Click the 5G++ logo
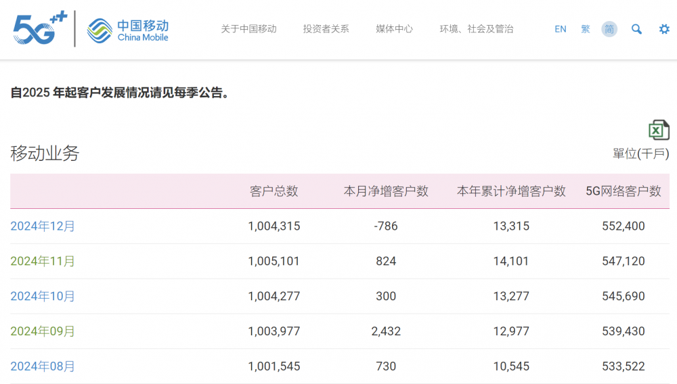Image resolution: width=677 pixels, height=384 pixels. pos(40,28)
